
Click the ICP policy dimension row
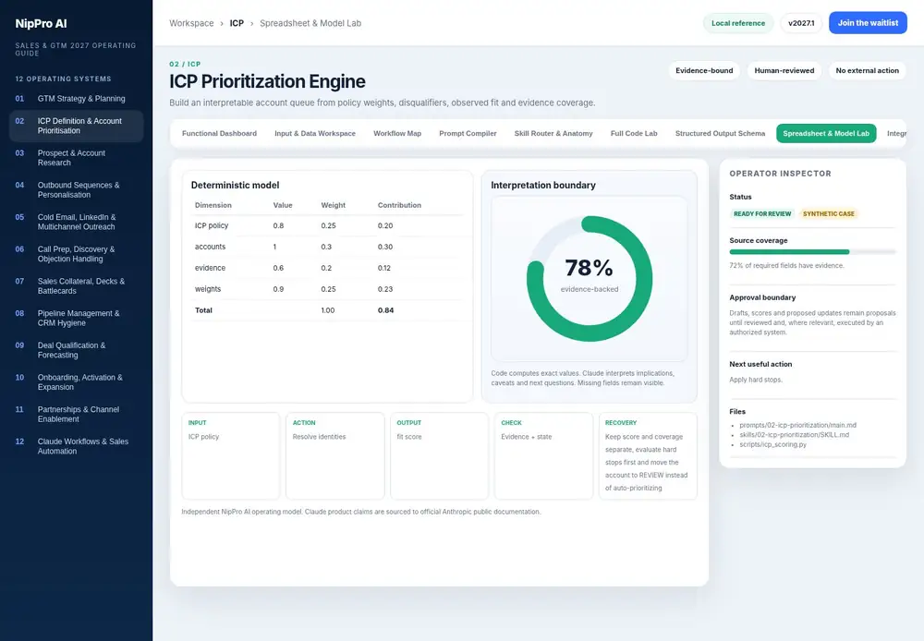click(x=328, y=225)
